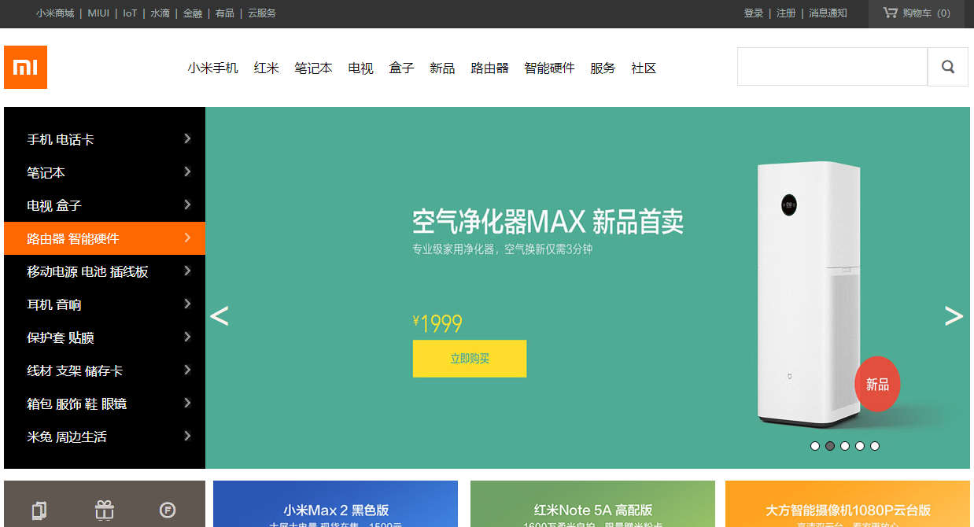Expand chevron beside 保护套 贴膜
Image resolution: width=974 pixels, height=527 pixels.
pos(187,337)
